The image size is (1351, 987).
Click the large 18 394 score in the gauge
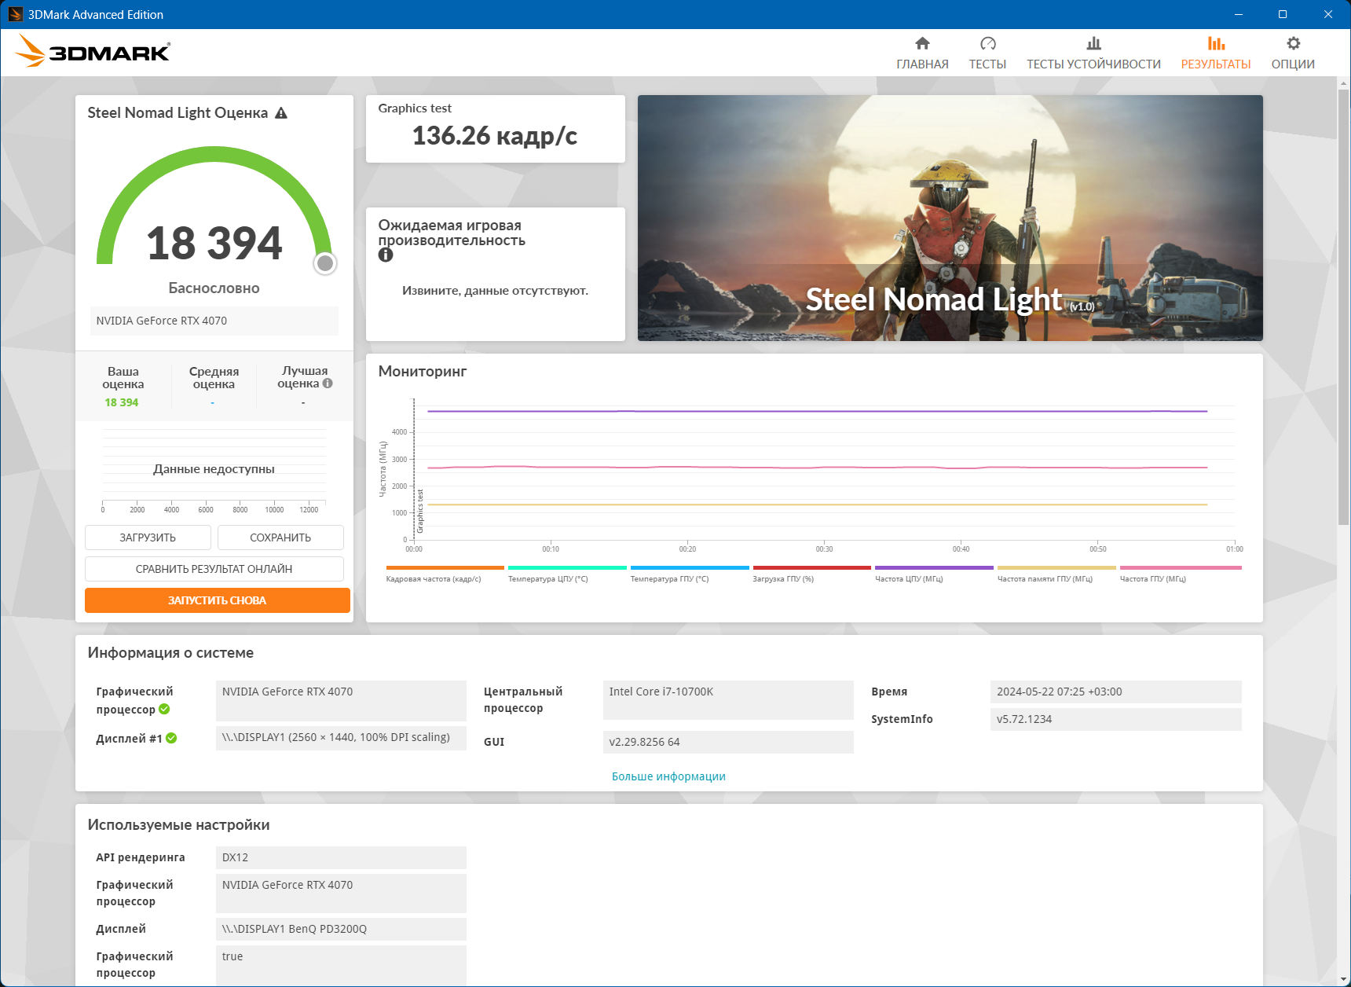[214, 243]
